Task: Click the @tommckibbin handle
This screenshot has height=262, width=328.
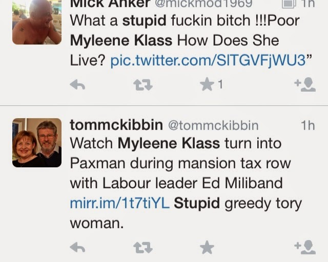Action: (x=213, y=125)
